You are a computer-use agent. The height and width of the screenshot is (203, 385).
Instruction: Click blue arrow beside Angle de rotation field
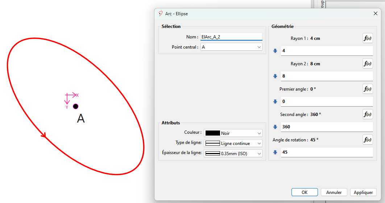click(x=275, y=152)
